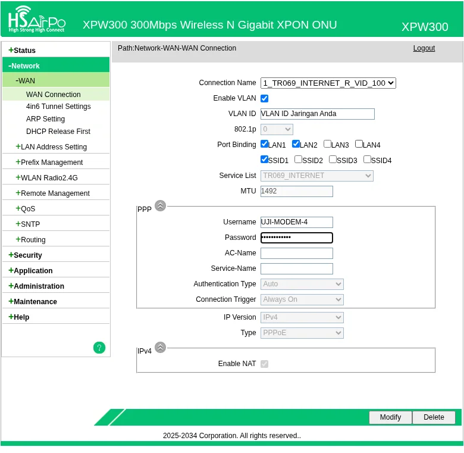Click the Path:Network-WAN-WAN Connection text
464x453 pixels.
[177, 48]
